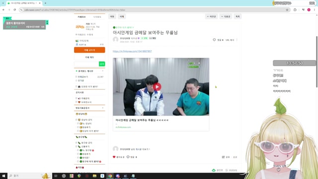Open File Explorer from taskbar

[x=94, y=176]
